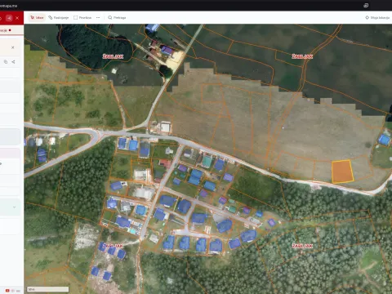Select the Izbor selection tool
The image size is (392, 294).
(37, 18)
